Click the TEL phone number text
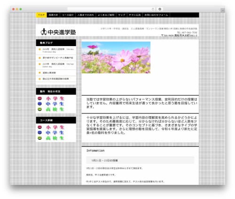Screen dimensions: 235x199 tap(187, 32)
